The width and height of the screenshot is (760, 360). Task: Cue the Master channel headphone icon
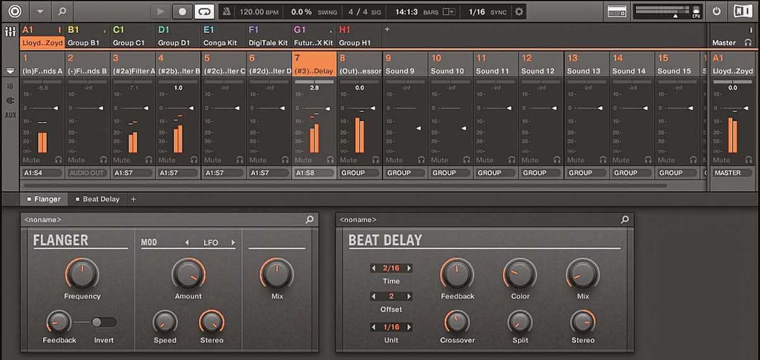pos(748,43)
